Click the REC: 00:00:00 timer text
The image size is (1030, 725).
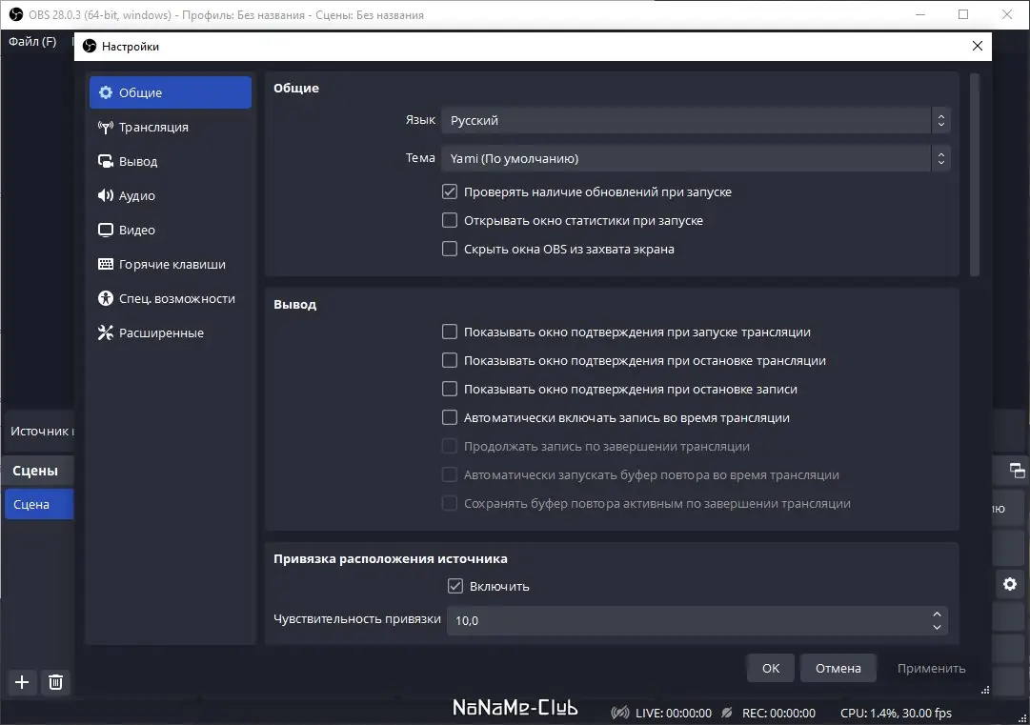pyautogui.click(x=778, y=714)
